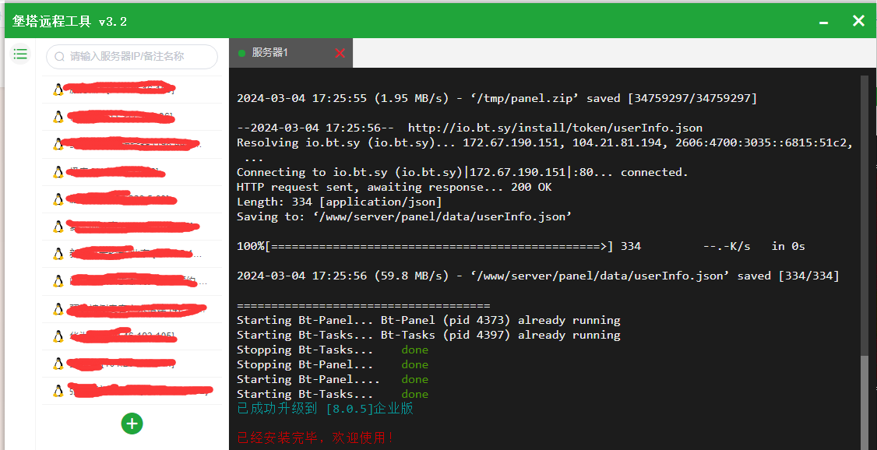
Task: Close the 堡塔远程工具 window
Action: 858,21
